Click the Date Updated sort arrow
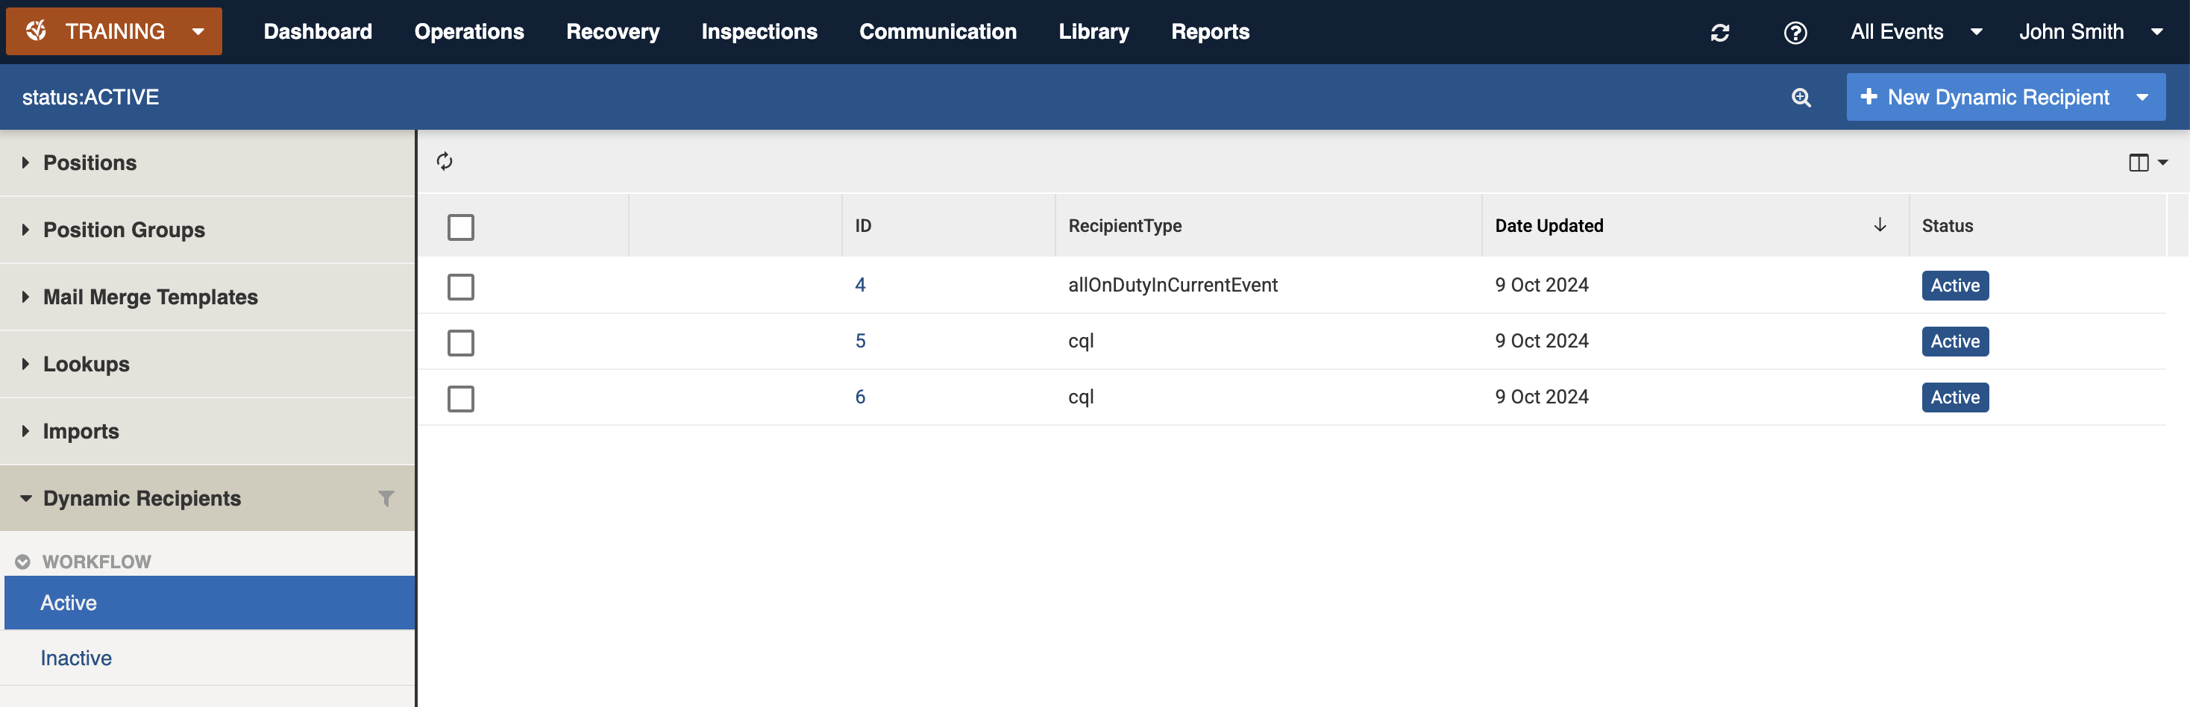The image size is (2190, 707). pos(1880,225)
